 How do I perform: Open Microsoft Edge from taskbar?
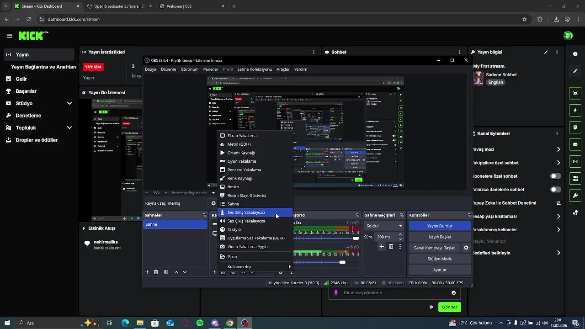pyautogui.click(x=125, y=323)
